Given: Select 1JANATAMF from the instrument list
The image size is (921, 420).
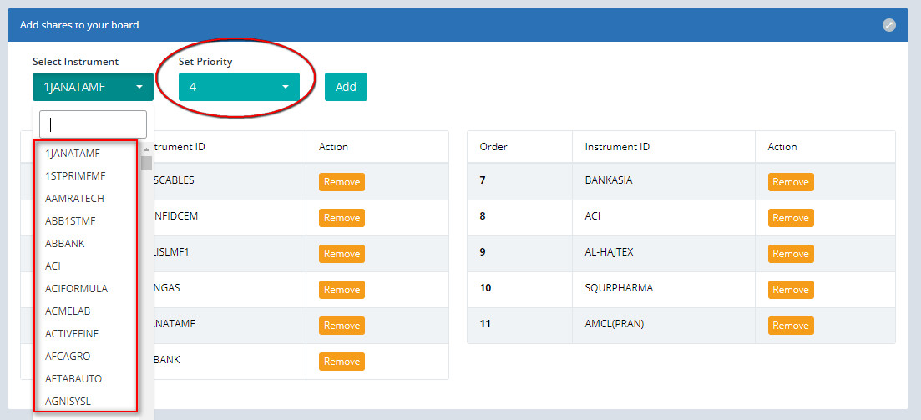Looking at the screenshot, I should [x=73, y=154].
